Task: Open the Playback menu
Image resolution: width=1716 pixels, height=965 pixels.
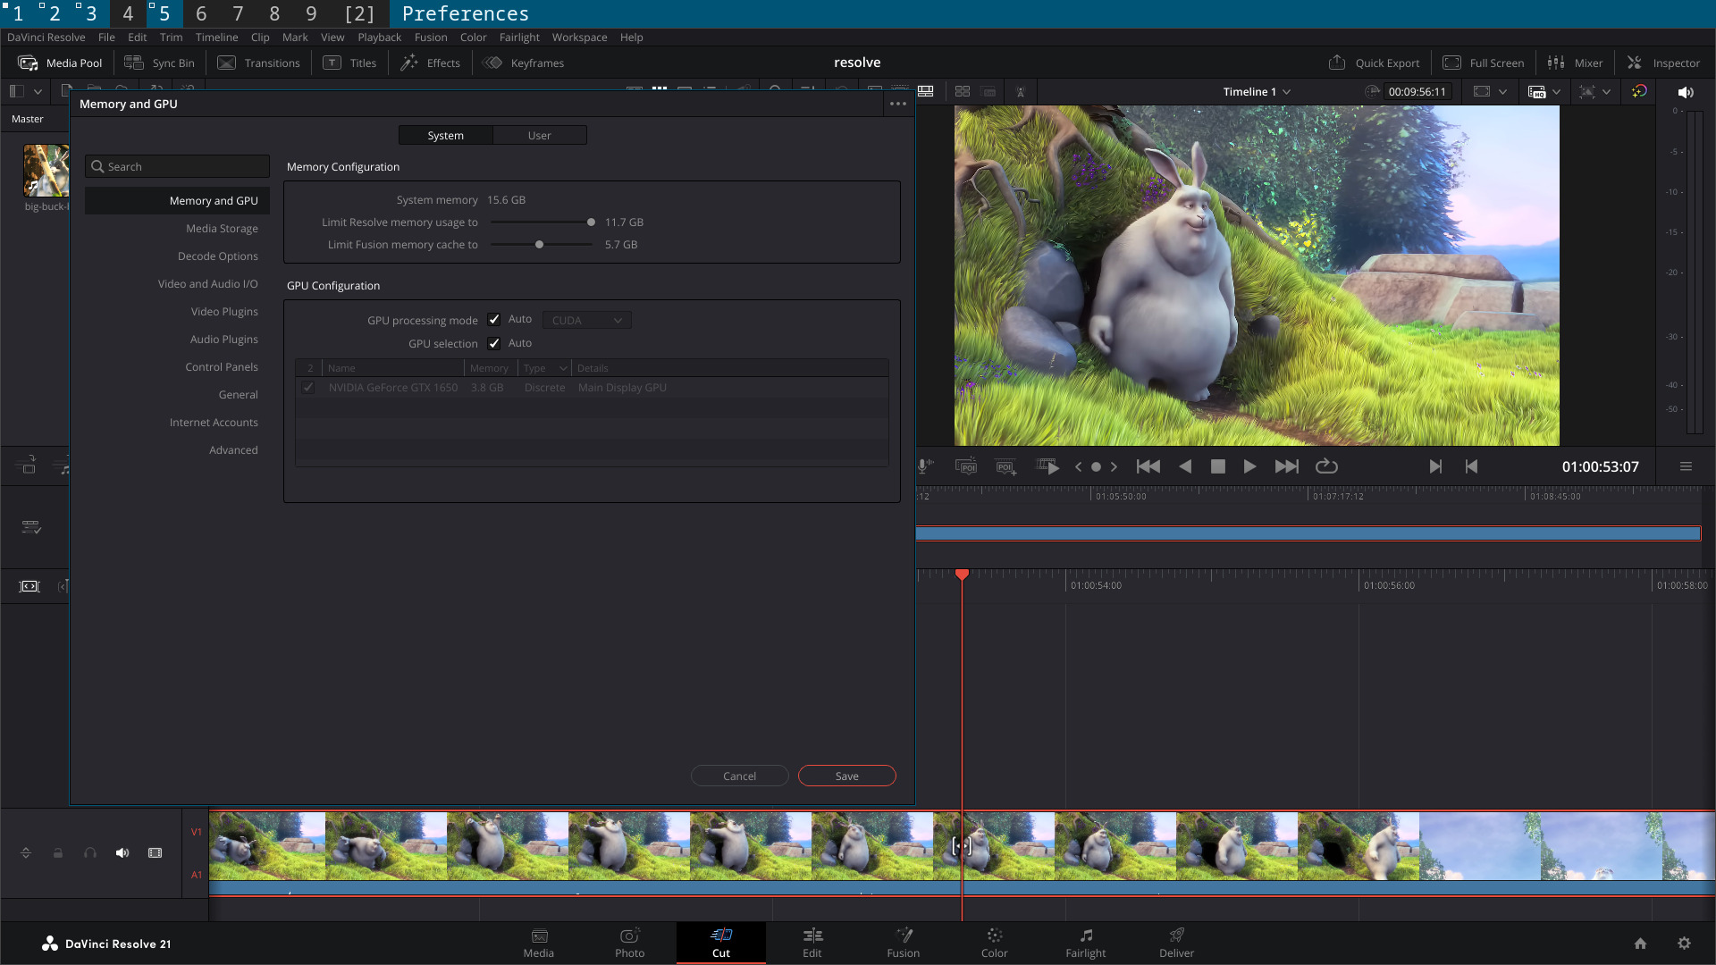Action: click(379, 38)
